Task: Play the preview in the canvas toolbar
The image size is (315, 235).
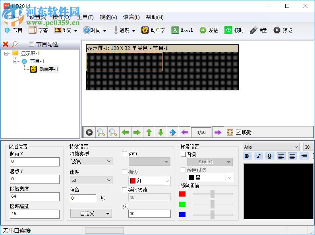Action: coord(89,132)
